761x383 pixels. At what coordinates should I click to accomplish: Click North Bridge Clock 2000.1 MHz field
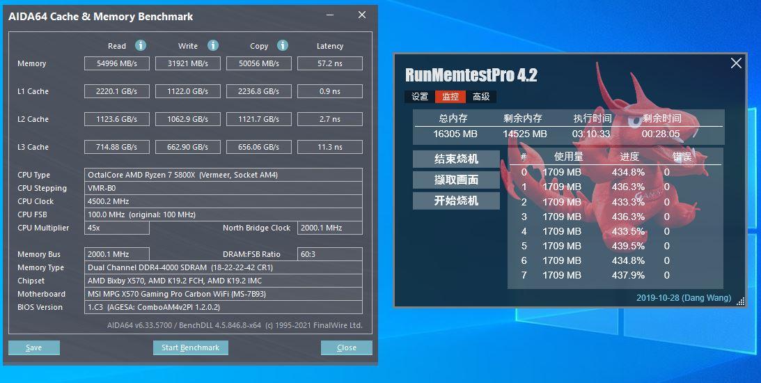330,228
